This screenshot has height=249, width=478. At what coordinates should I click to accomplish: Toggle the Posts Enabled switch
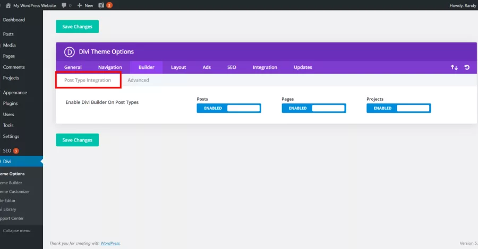(229, 108)
